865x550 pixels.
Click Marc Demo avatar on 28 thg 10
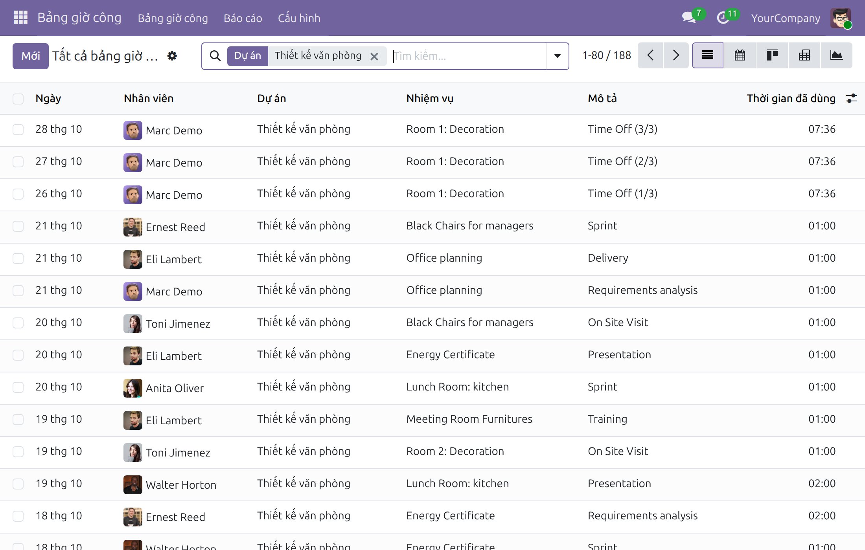pos(133,130)
